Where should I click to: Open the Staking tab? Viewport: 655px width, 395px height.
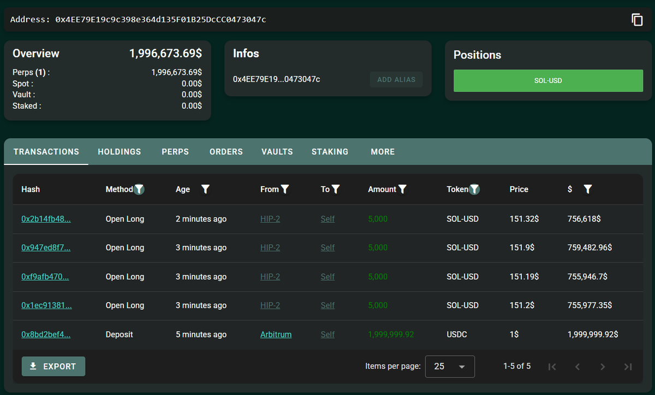pyautogui.click(x=330, y=152)
